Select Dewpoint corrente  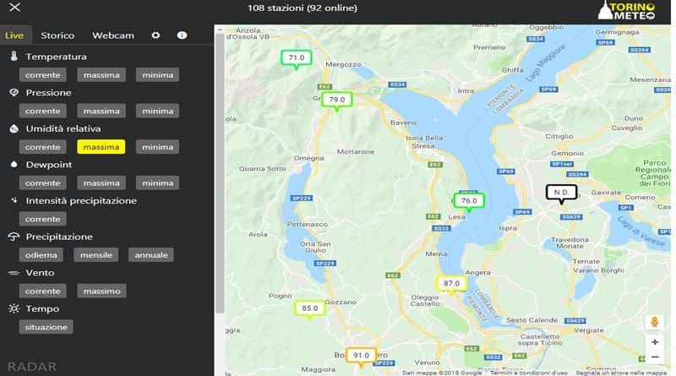click(43, 183)
